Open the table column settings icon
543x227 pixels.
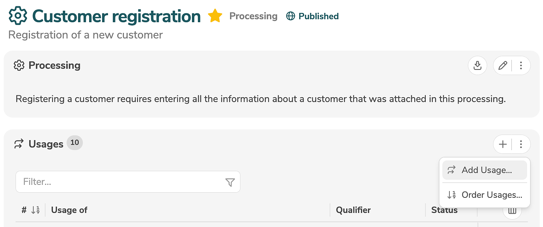pos(512,211)
